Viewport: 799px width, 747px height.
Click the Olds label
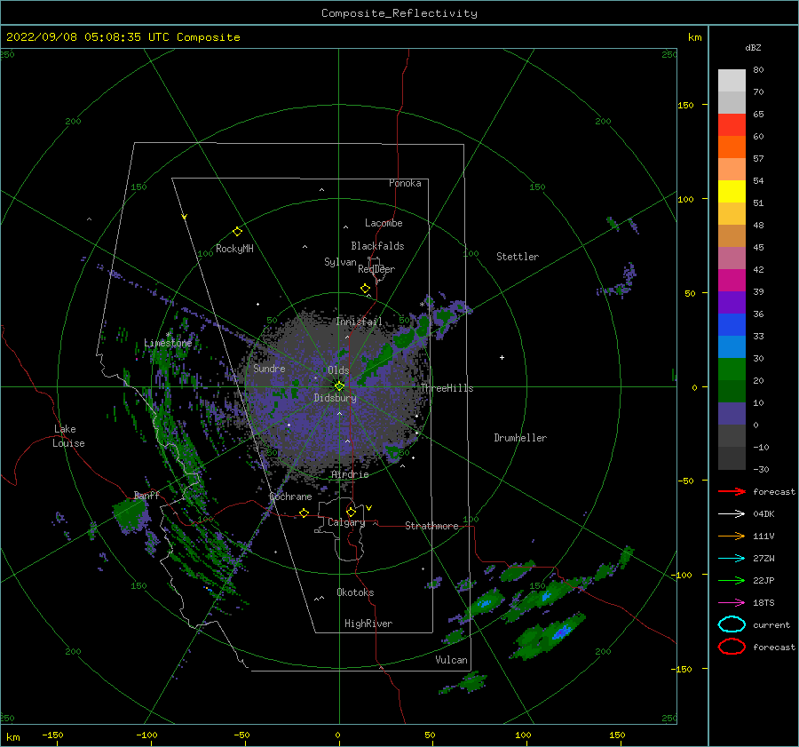point(338,370)
